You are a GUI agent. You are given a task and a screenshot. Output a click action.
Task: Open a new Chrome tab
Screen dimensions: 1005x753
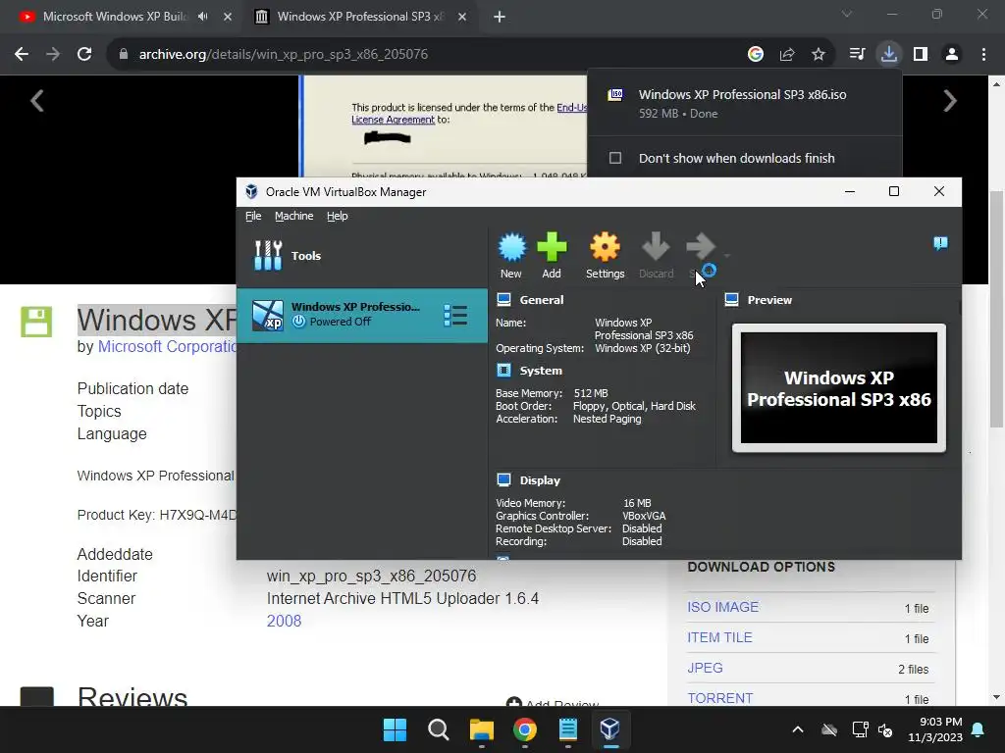point(500,17)
